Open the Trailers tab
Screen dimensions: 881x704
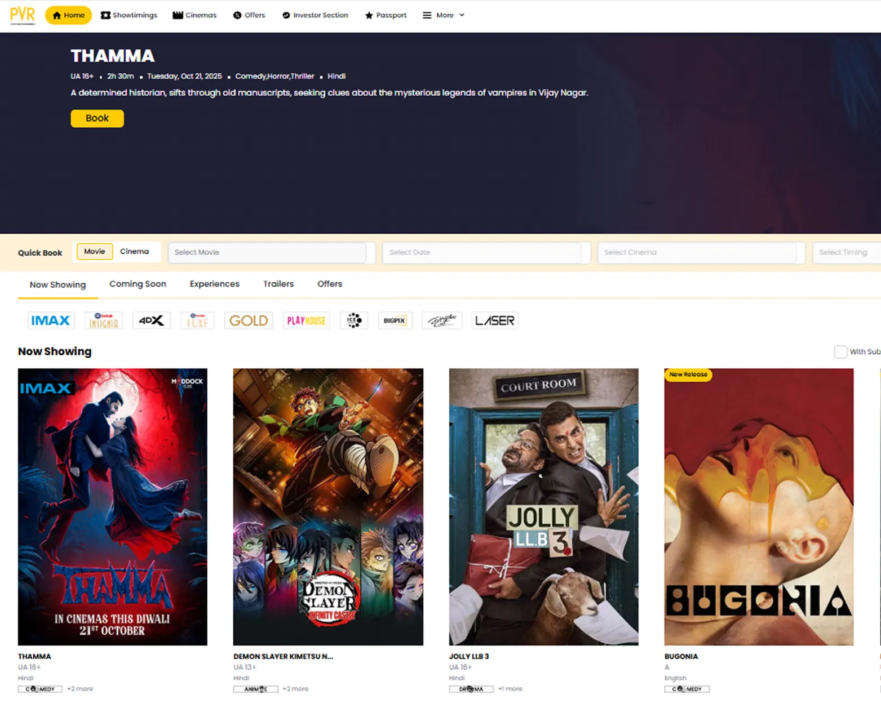coord(278,284)
